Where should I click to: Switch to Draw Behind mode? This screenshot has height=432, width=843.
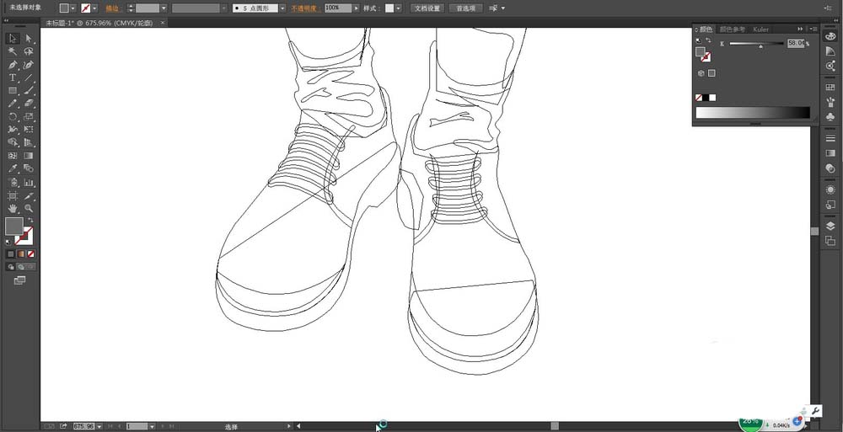pyautogui.click(x=21, y=266)
